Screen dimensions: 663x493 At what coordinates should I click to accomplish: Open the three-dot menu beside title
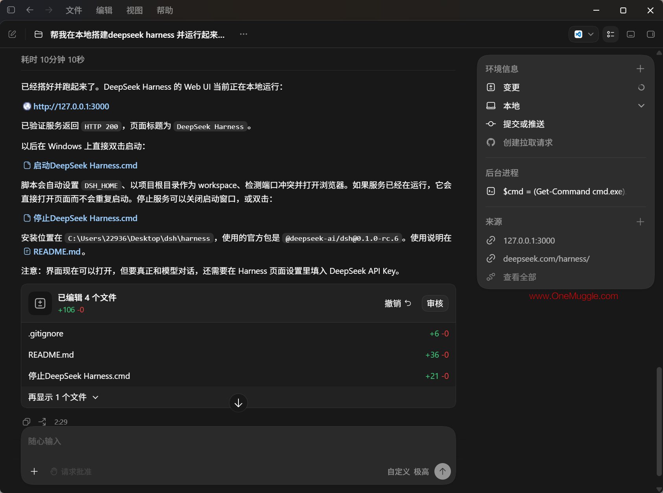pyautogui.click(x=244, y=34)
